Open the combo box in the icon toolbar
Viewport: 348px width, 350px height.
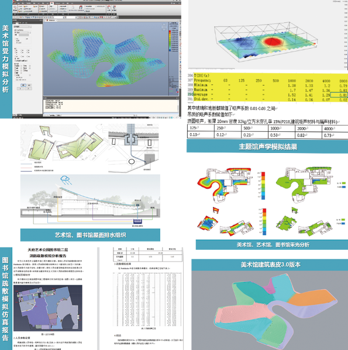[72, 17]
